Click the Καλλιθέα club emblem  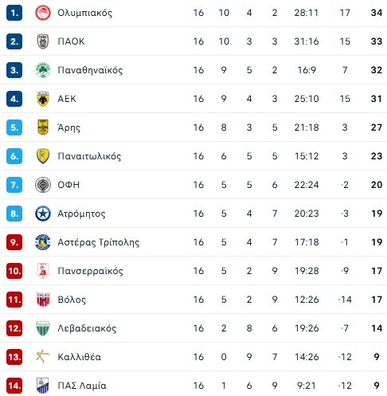43,357
